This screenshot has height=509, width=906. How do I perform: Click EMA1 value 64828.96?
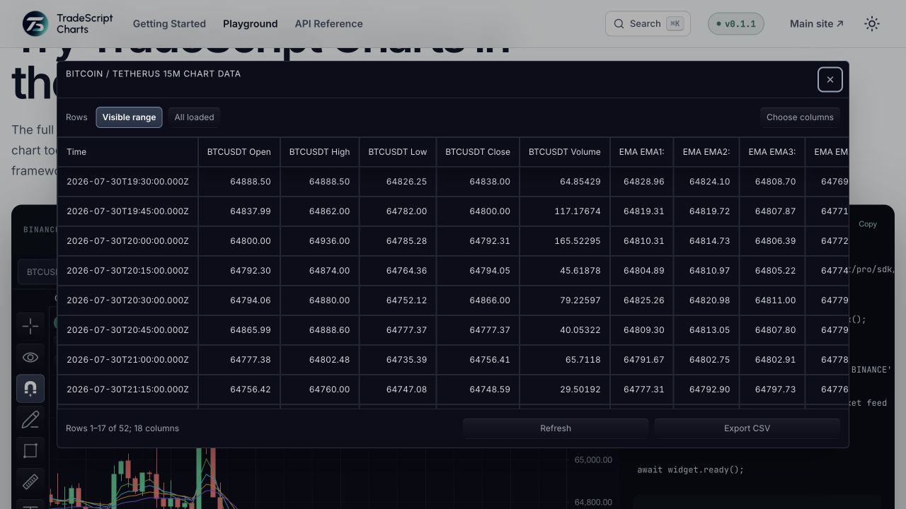coord(642,182)
